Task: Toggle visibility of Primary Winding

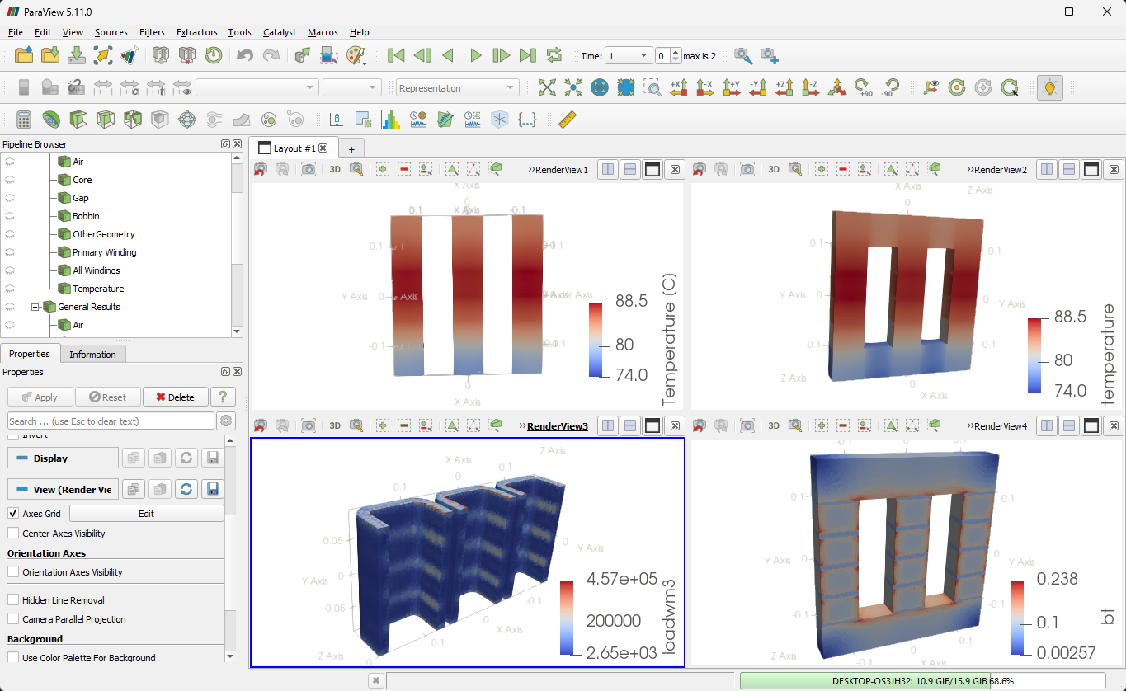Action: pyautogui.click(x=11, y=252)
